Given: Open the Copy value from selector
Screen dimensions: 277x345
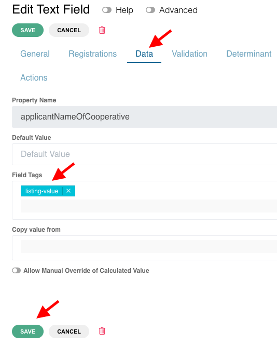Looking at the screenshot, I should [145, 248].
